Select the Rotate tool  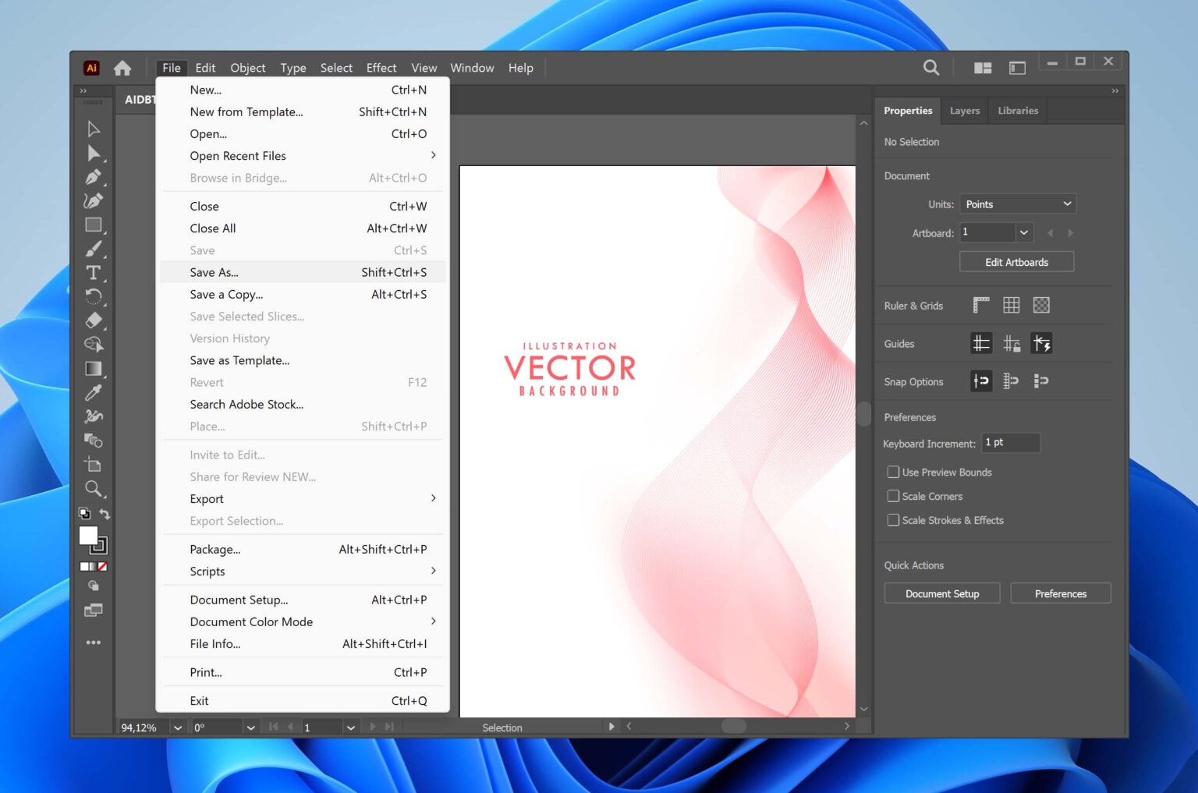(x=94, y=296)
